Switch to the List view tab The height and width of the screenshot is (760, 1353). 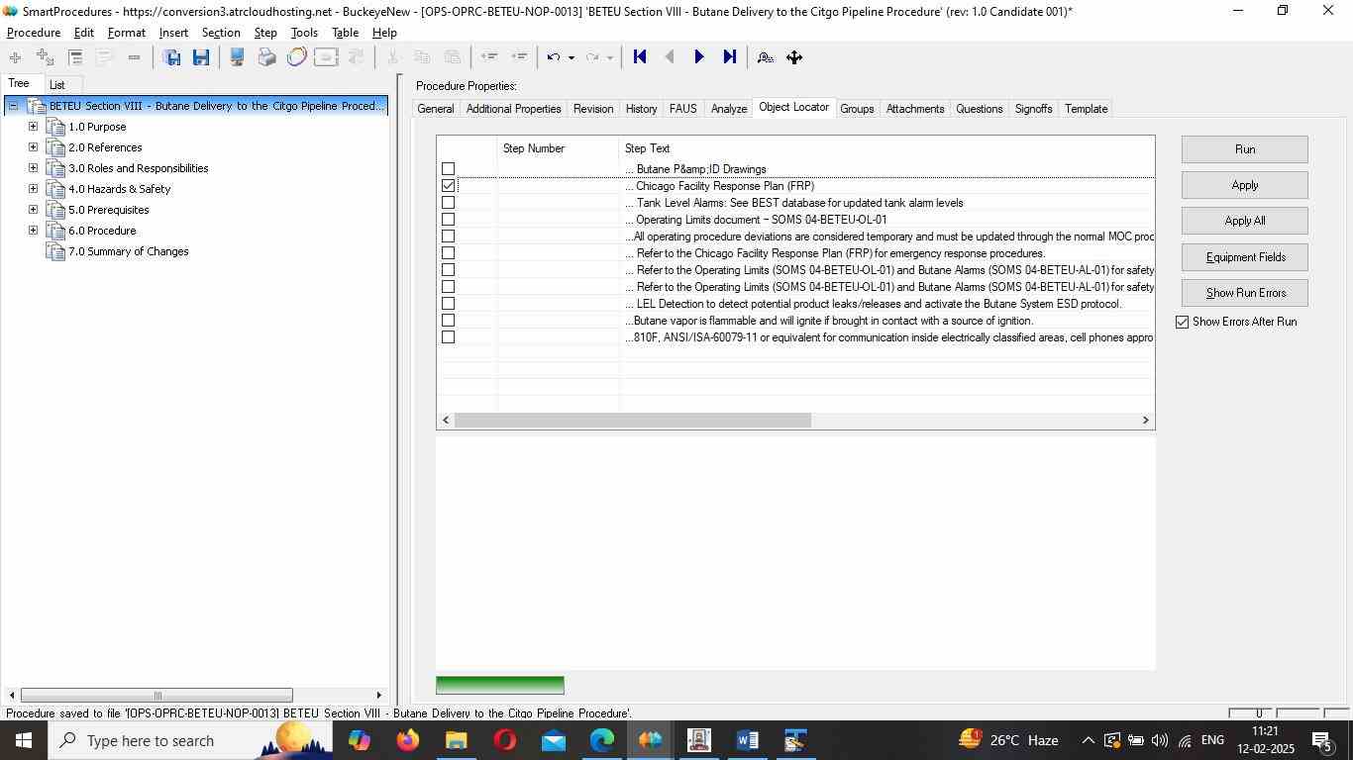click(57, 85)
